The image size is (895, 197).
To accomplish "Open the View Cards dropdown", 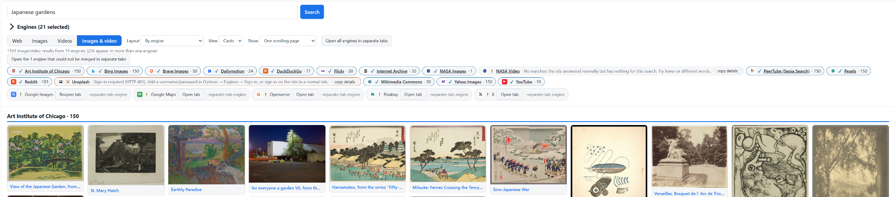I will point(231,41).
